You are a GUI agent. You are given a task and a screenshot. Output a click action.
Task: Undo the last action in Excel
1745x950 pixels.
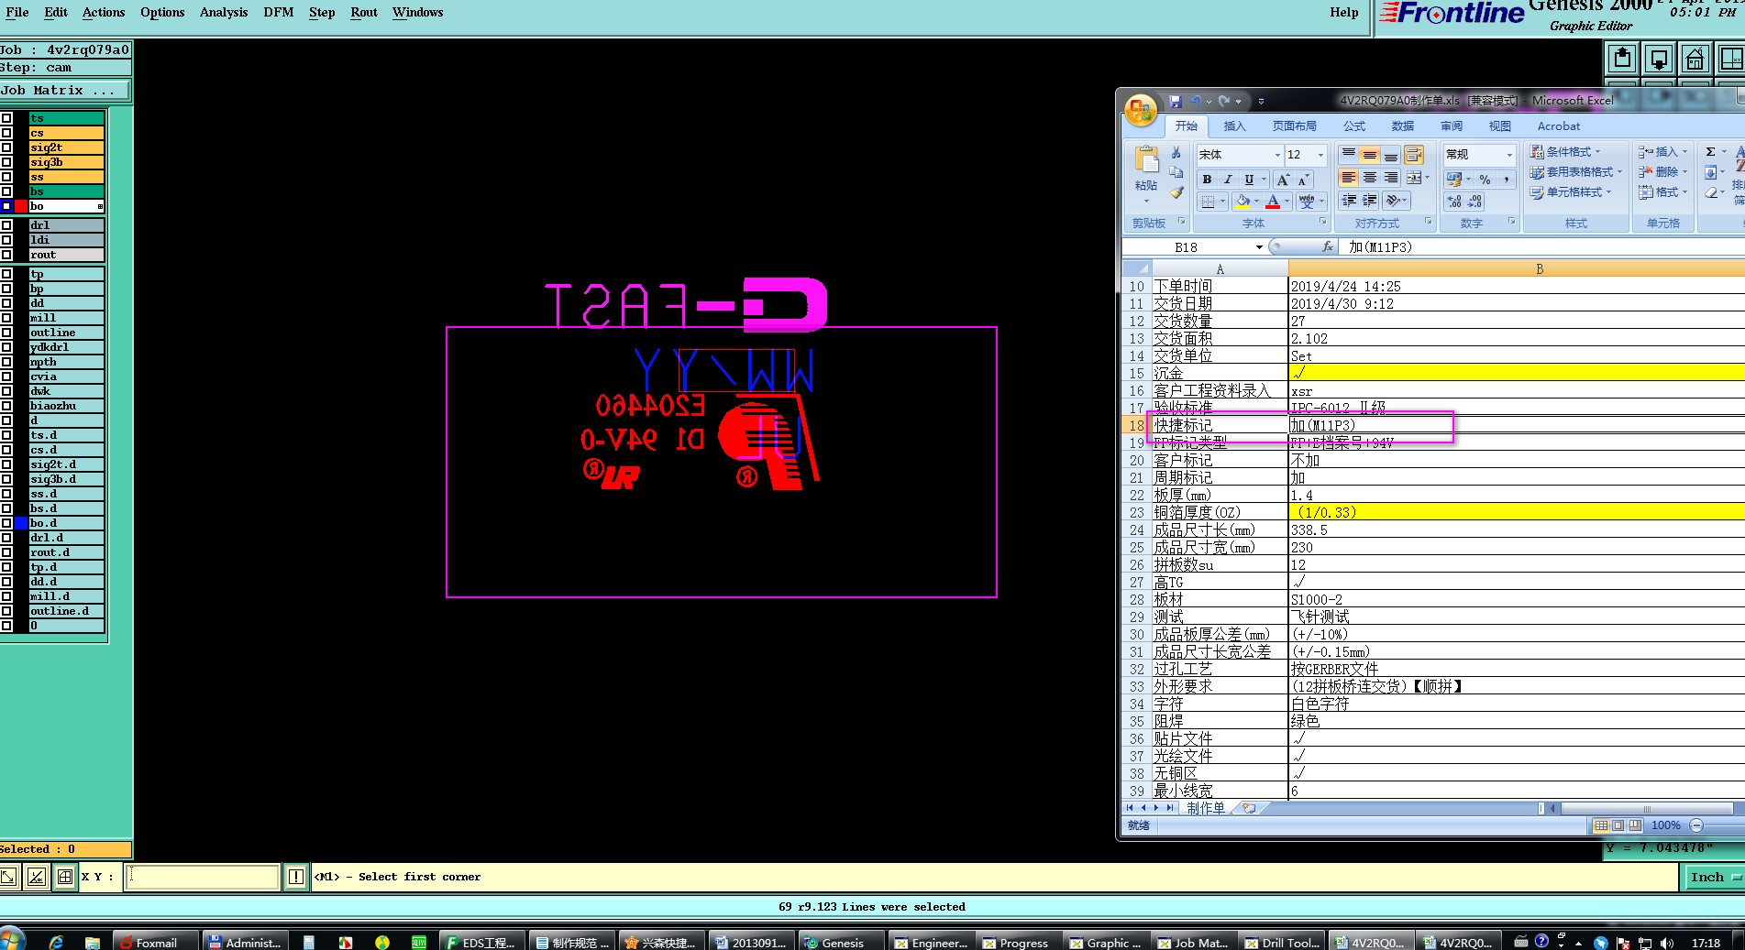pyautogui.click(x=1195, y=101)
